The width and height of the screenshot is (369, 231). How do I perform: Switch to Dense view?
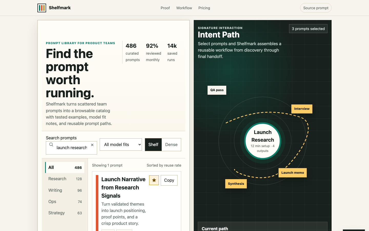pyautogui.click(x=171, y=145)
